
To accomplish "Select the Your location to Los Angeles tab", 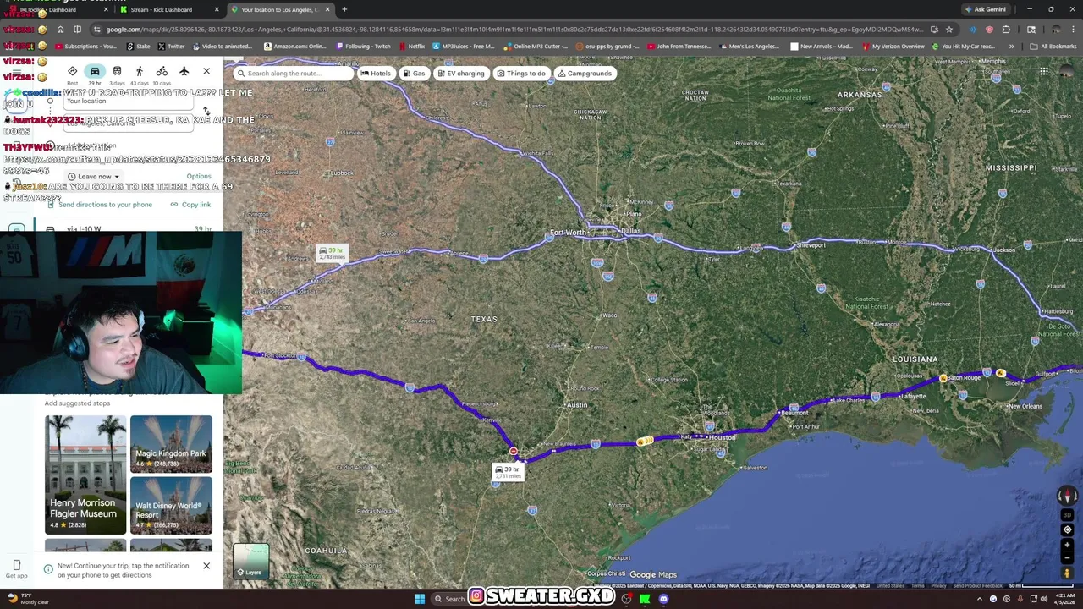I will pos(279,9).
